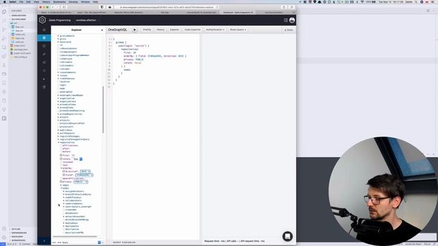Click the iCloud icon in Safari toolbar

[x=109, y=8]
